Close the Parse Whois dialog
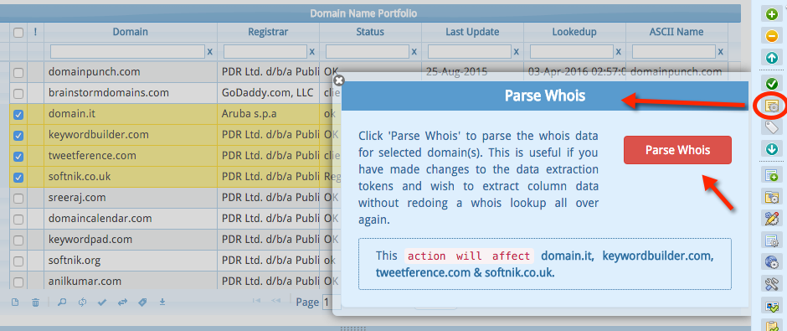 (339, 80)
